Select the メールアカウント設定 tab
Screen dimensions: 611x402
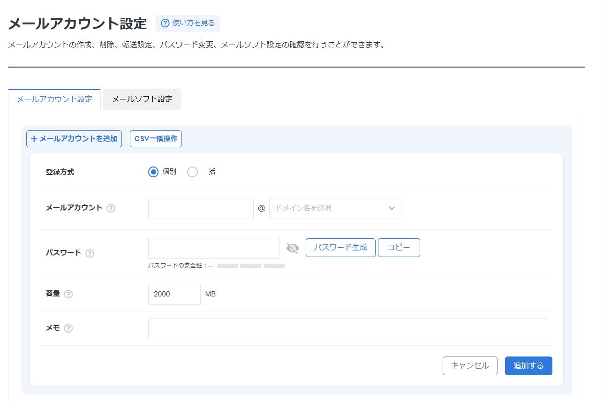click(x=54, y=99)
